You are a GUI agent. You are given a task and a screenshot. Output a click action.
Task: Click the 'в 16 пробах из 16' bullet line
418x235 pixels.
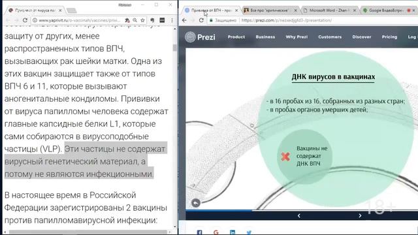(336, 101)
